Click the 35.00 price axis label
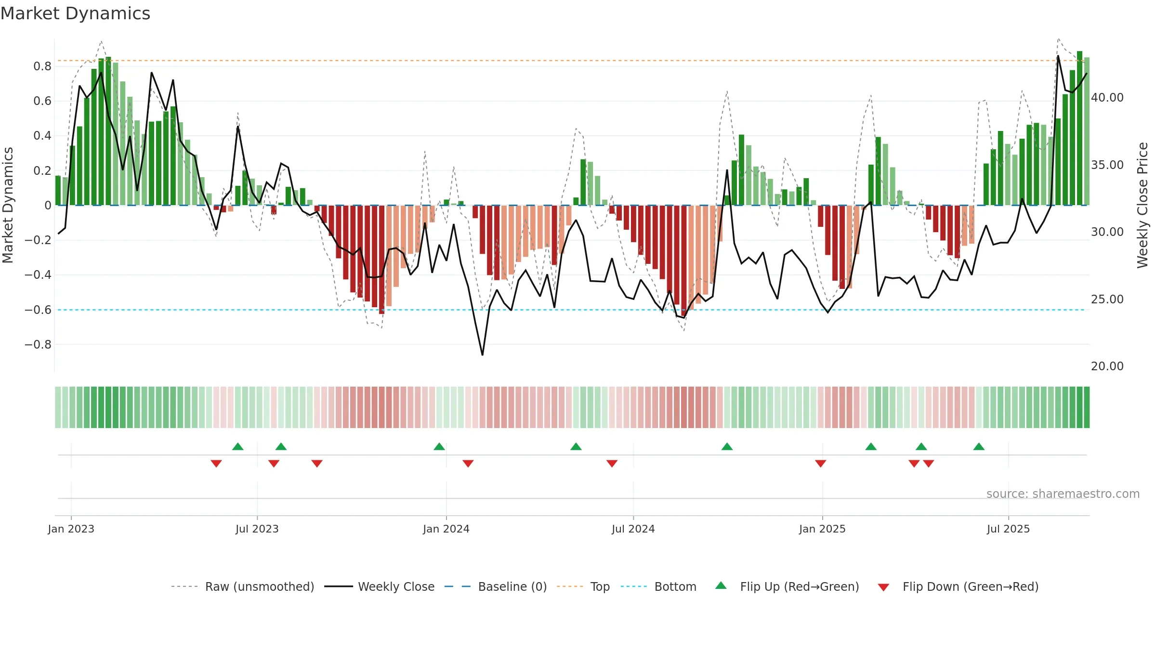1156x650 pixels. point(1107,165)
